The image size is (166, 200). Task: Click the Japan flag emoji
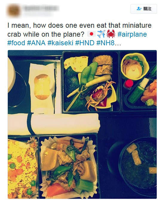(x=91, y=34)
